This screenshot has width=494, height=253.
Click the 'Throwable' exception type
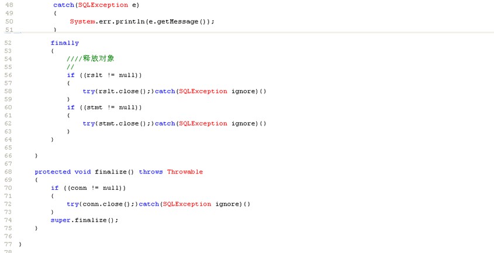click(185, 172)
